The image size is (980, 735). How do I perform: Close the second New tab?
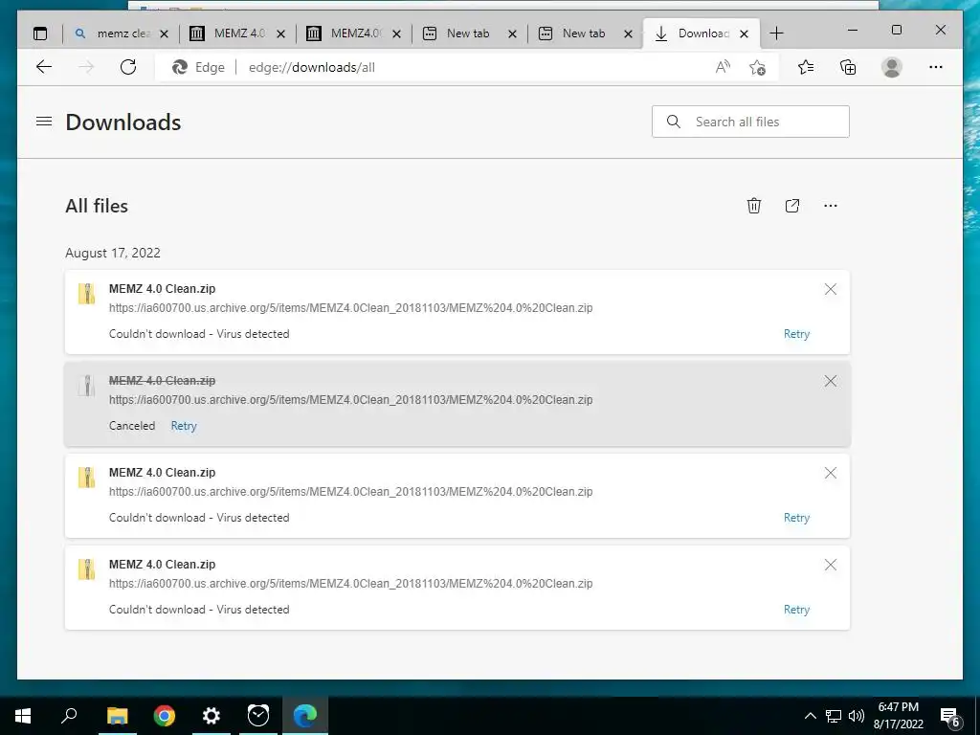628,33
